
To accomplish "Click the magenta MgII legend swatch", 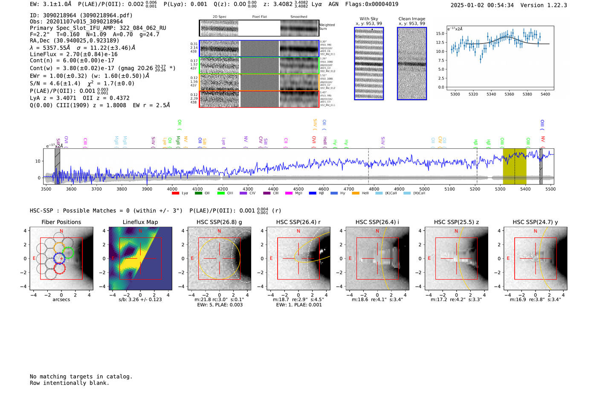I will (289, 193).
